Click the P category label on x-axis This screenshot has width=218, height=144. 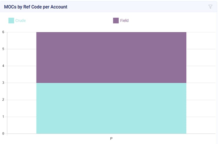[111, 139]
